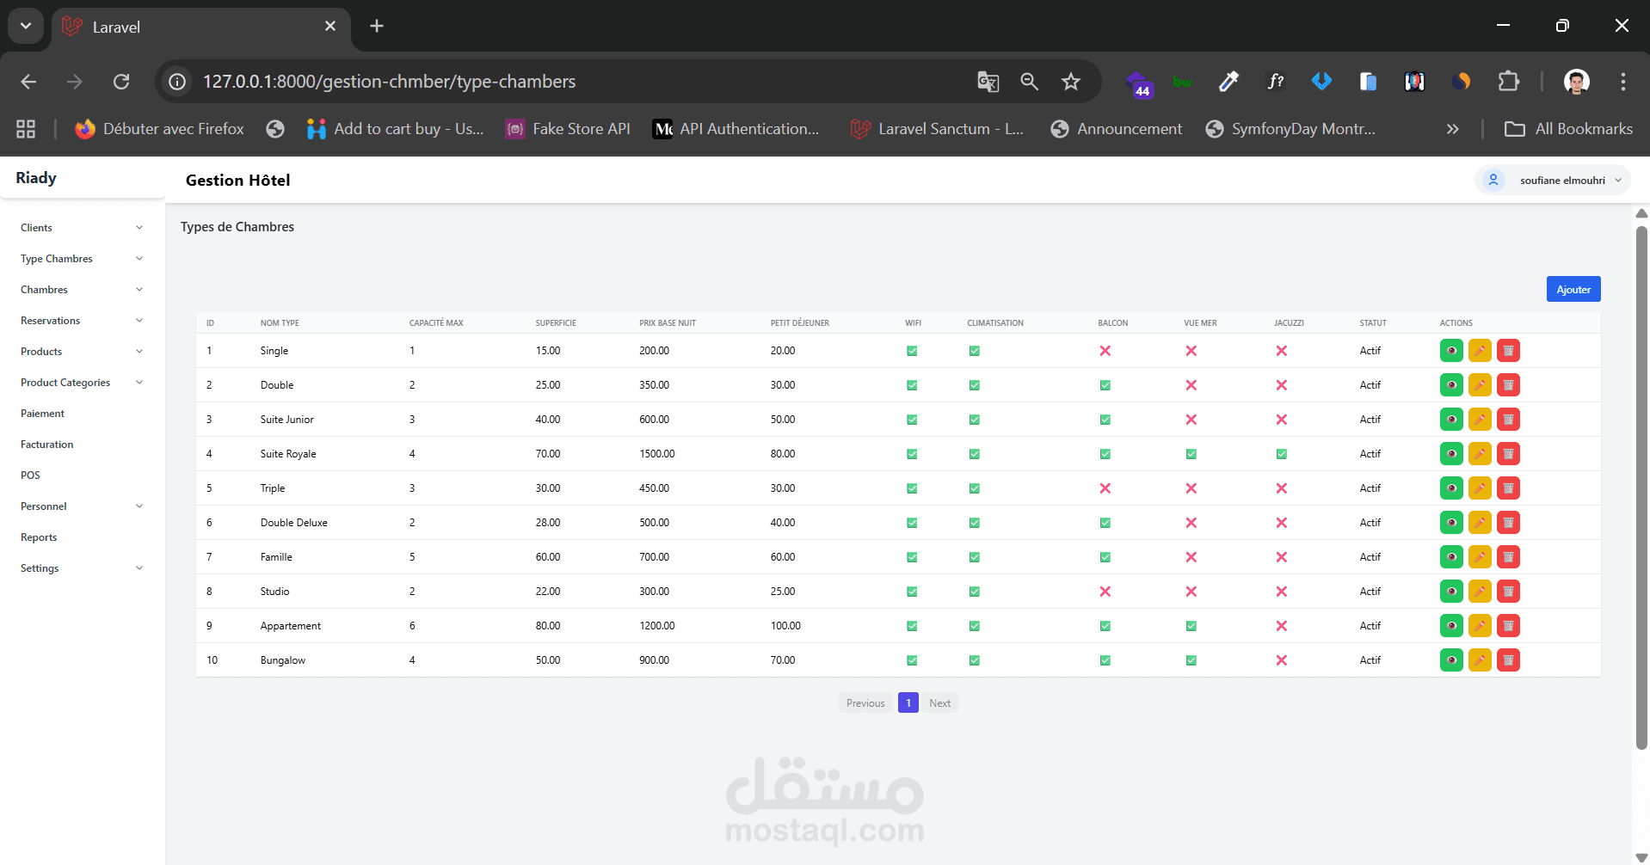Delete the Single room type

tap(1508, 351)
